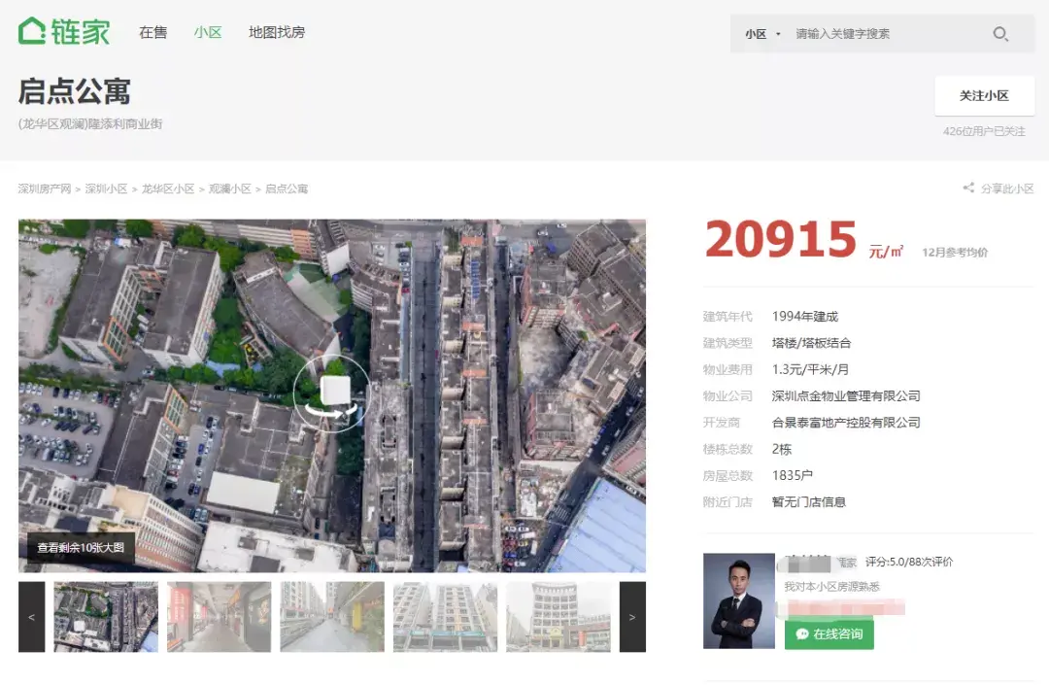This screenshot has height=685, width=1049.
Task: Select the aerial view thumbnail
Action: 106,617
